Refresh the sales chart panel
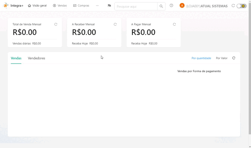This screenshot has width=251, height=148. (x=234, y=58)
